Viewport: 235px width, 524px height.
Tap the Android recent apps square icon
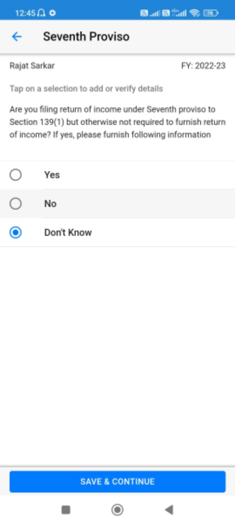point(66,509)
